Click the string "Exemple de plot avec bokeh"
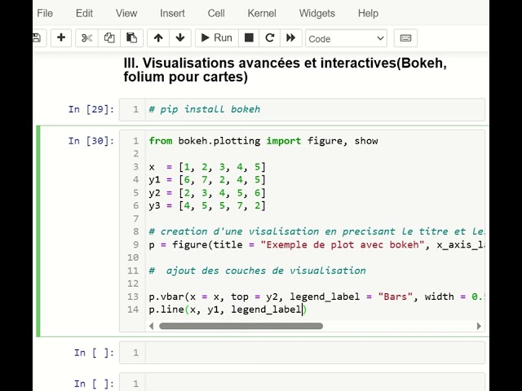The width and height of the screenshot is (522, 391). point(343,244)
